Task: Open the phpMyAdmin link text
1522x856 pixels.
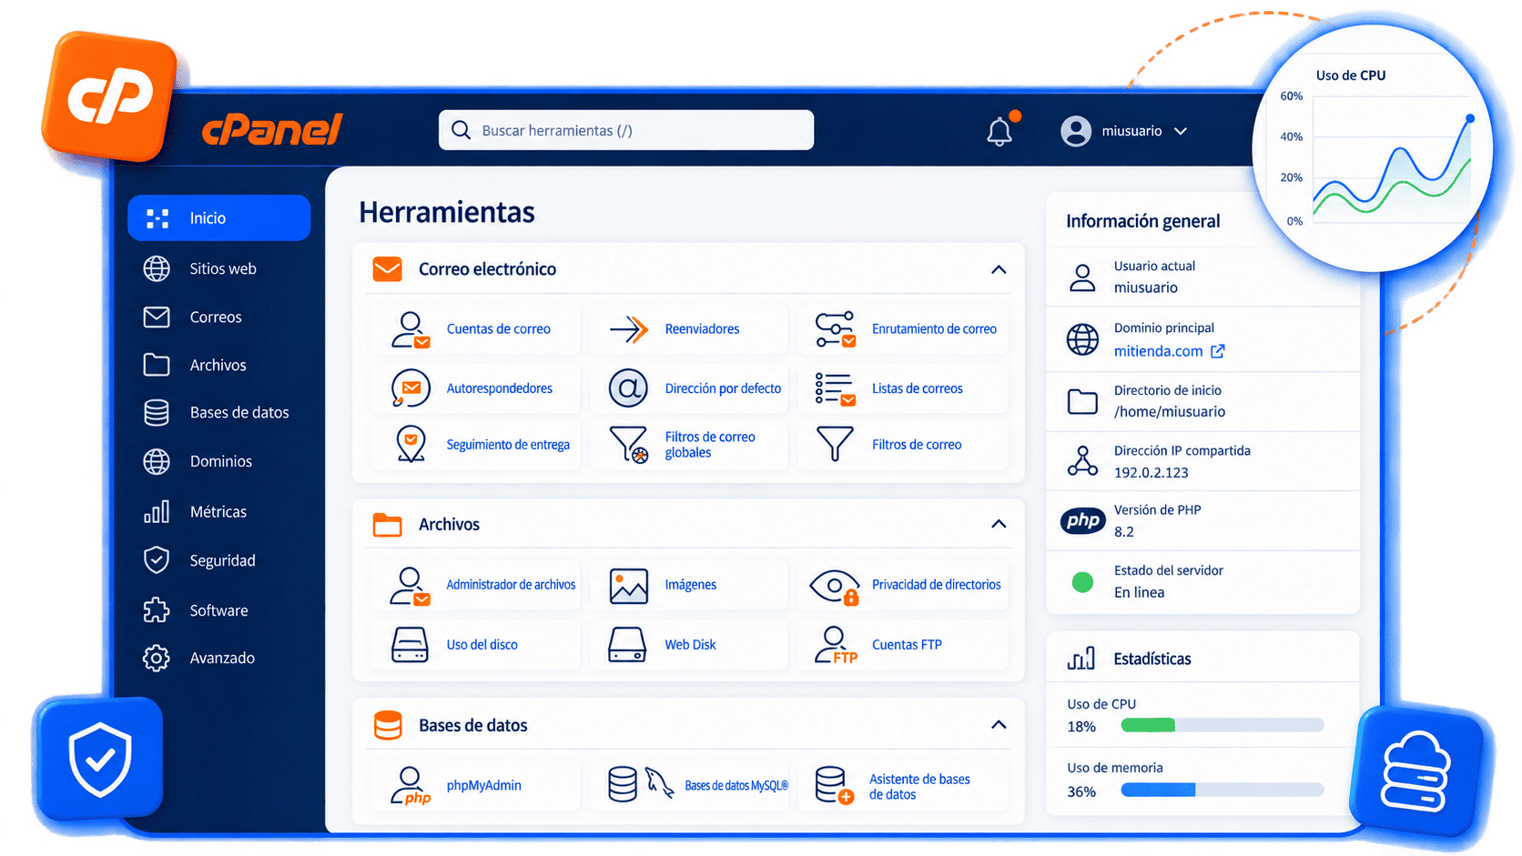Action: click(x=483, y=786)
